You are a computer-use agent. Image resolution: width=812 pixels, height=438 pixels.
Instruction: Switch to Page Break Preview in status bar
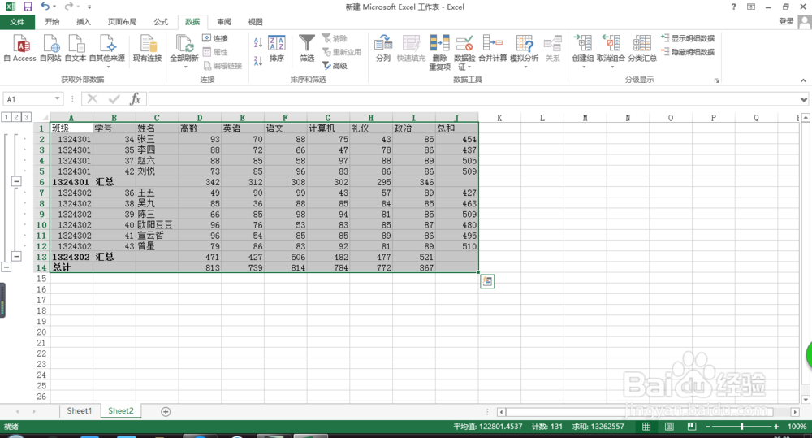point(691,427)
